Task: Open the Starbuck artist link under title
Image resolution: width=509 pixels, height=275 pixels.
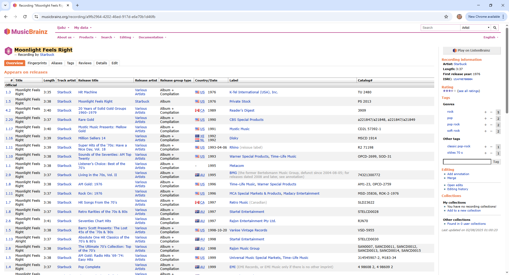Action: click(47, 55)
